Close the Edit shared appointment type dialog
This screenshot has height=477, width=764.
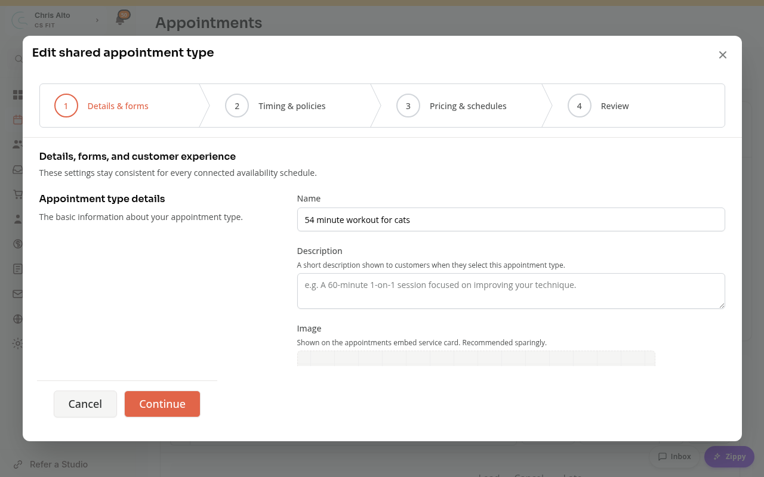click(x=722, y=55)
